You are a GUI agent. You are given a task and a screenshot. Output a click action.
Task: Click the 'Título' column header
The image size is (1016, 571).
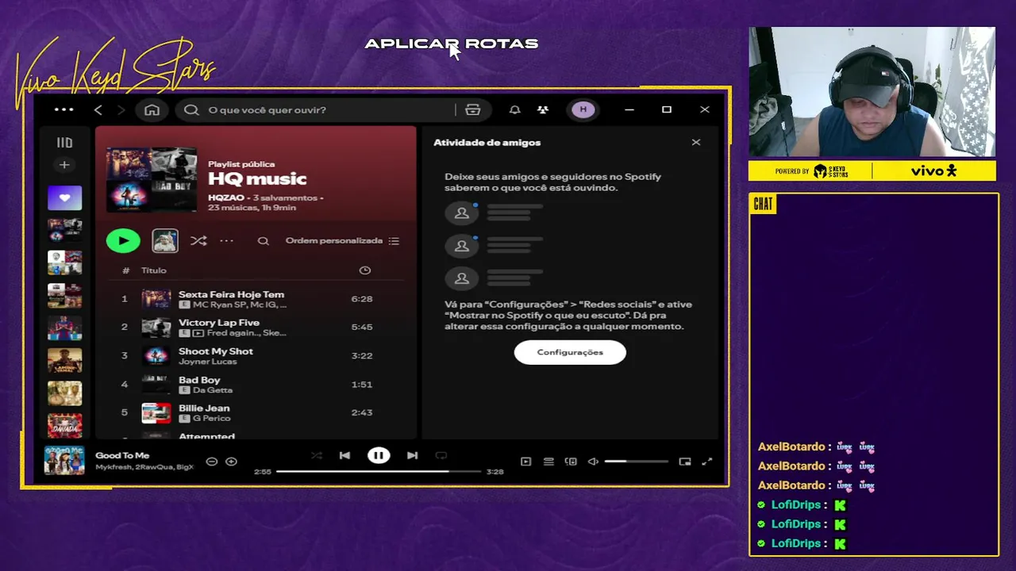coord(154,270)
